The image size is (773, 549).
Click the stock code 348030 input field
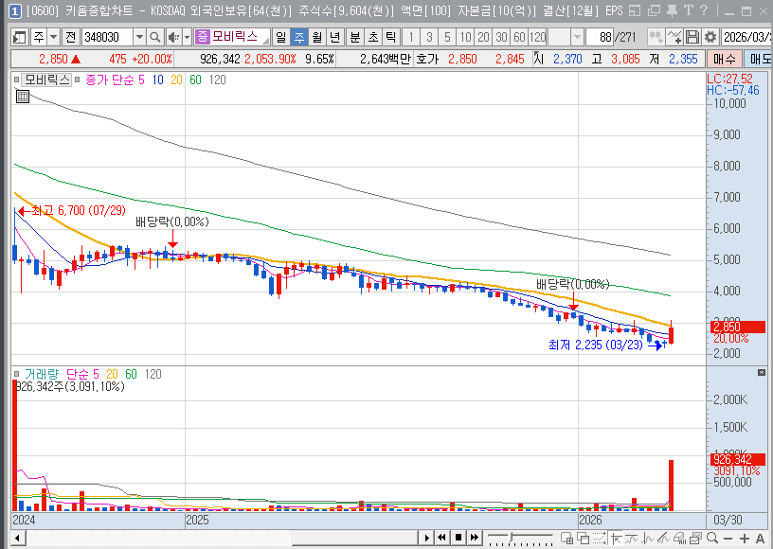coord(107,37)
